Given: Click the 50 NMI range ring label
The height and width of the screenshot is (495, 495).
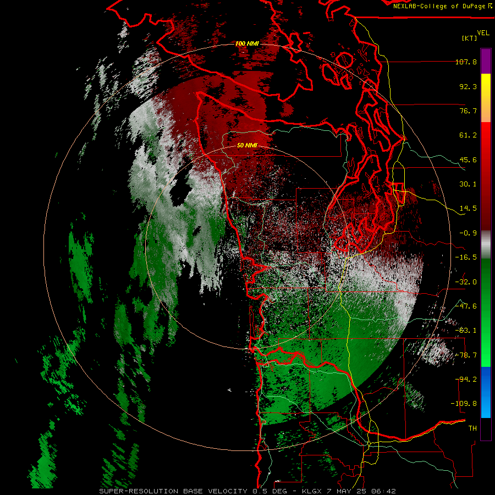Looking at the screenshot, I should (247, 145).
